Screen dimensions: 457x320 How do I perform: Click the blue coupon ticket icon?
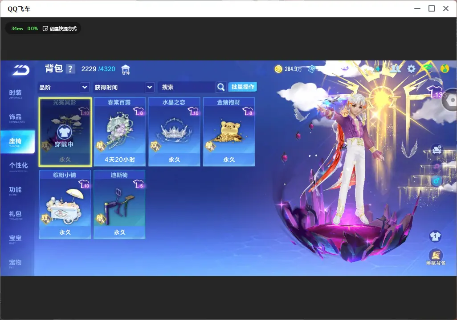pos(312,69)
